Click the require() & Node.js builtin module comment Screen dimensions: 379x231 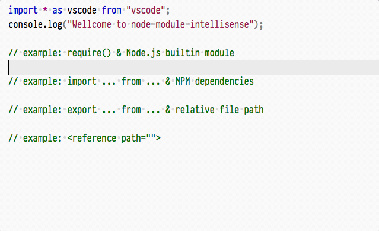[x=122, y=53]
